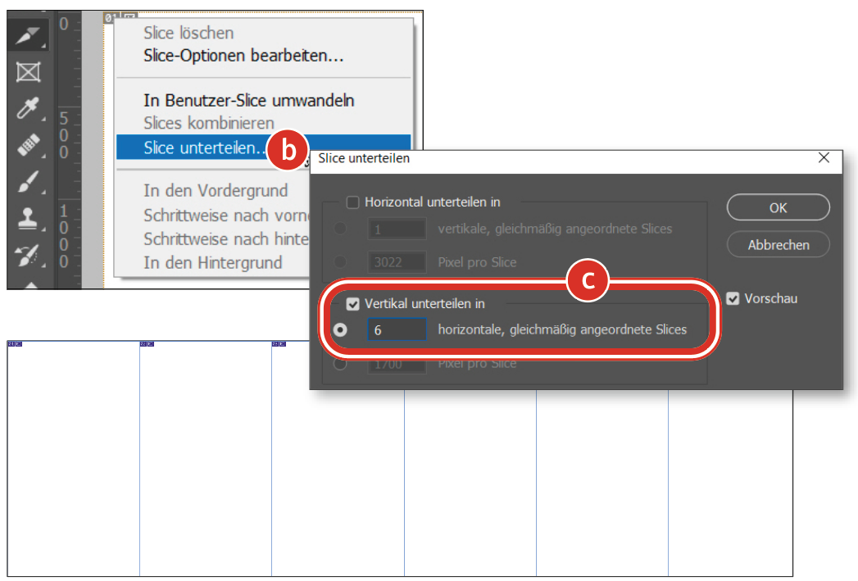Select Pixel pro Slice radio under Vertikal
Image resolution: width=858 pixels, height=581 pixels.
pos(340,364)
